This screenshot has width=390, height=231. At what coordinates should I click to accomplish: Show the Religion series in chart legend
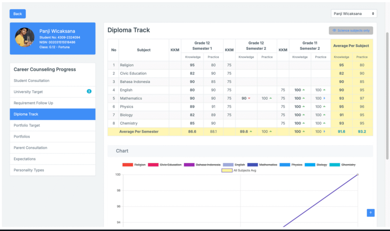[133, 165]
